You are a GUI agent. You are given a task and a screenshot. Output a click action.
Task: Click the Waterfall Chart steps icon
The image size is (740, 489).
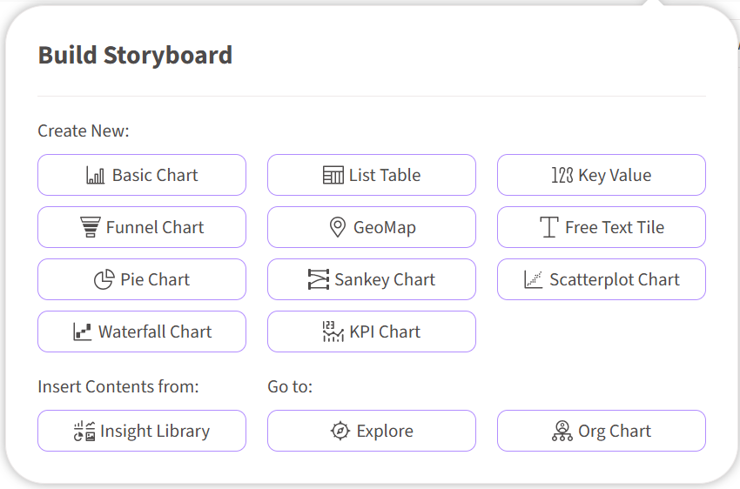[x=82, y=332]
